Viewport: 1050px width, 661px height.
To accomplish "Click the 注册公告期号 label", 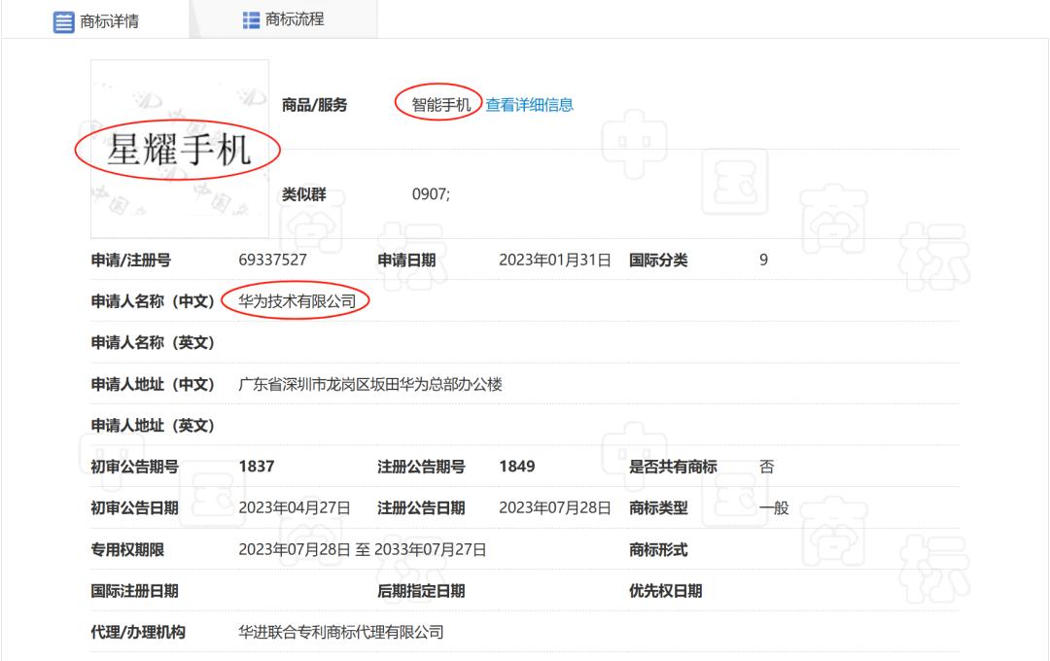I will pyautogui.click(x=421, y=467).
